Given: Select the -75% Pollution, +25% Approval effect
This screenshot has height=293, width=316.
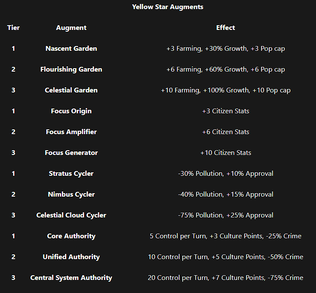Looking at the screenshot, I should coord(226,215).
